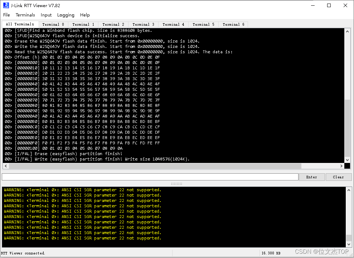Open the Terminals menu
Screen dimensions: 354x258
(25, 15)
